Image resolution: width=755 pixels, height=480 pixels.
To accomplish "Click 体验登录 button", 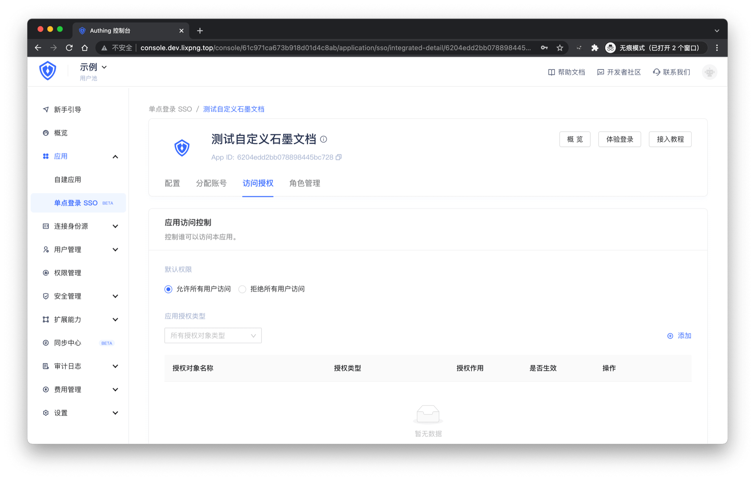I will pos(619,140).
